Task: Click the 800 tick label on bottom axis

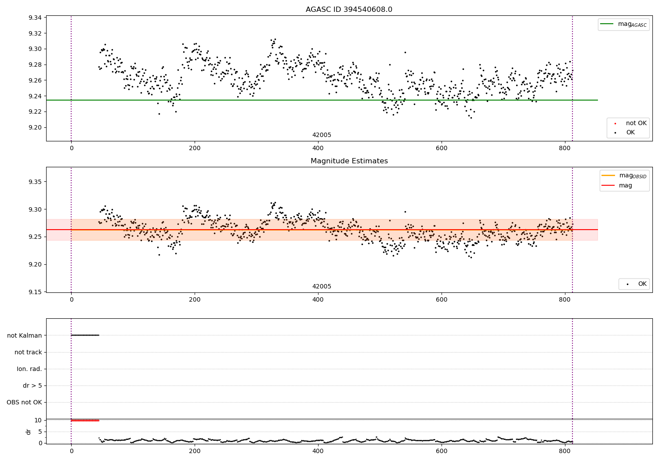Action: point(565,451)
